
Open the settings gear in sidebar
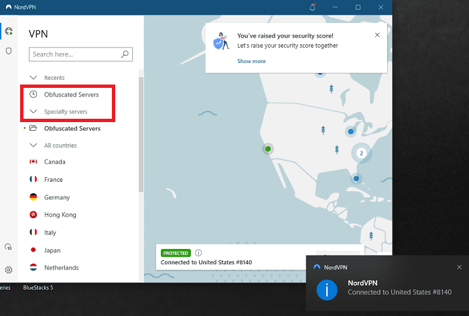9,270
